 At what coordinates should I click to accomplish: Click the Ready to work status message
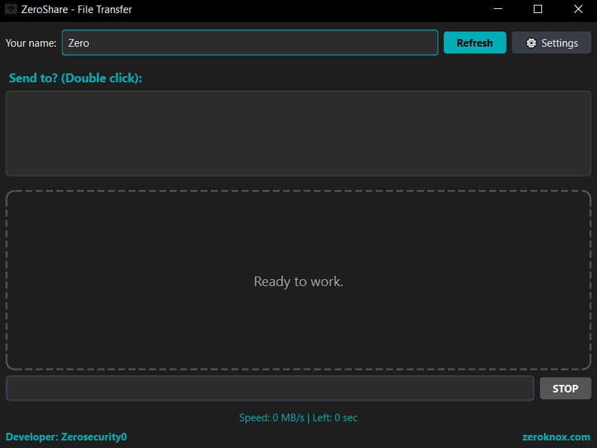tap(298, 281)
